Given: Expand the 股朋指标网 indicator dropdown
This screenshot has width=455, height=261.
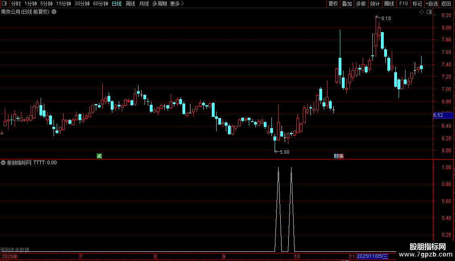Looking at the screenshot, I should pyautogui.click(x=3, y=163).
